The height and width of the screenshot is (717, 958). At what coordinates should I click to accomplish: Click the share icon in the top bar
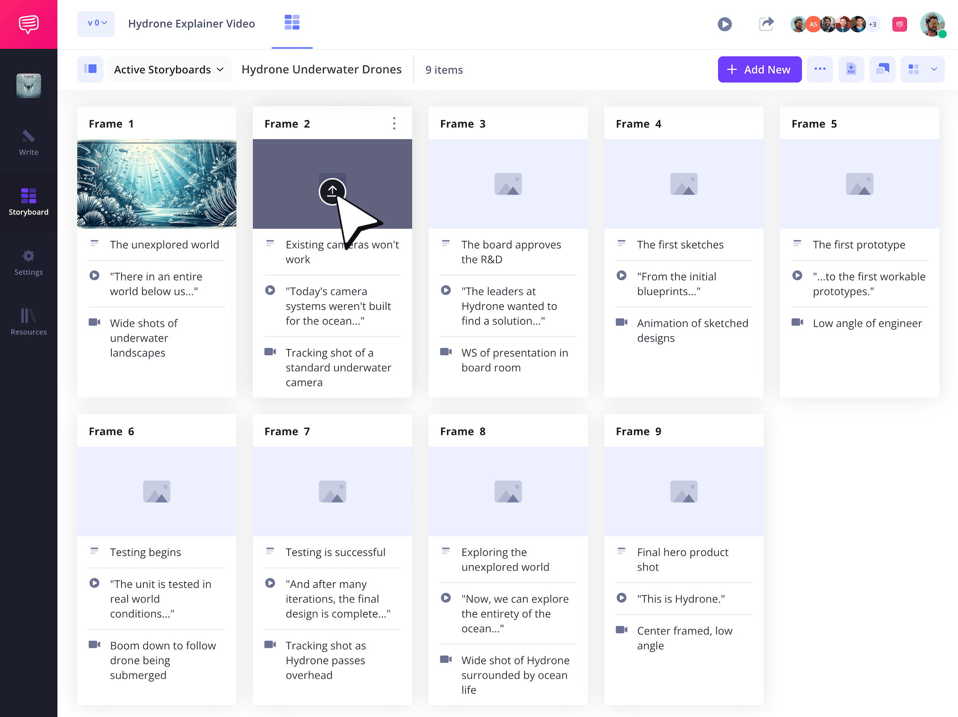point(766,24)
